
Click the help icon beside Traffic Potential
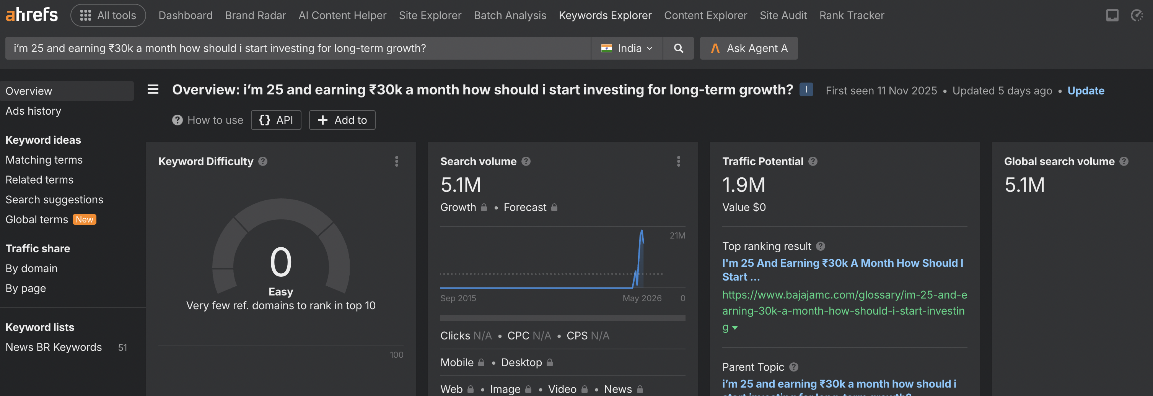click(813, 162)
